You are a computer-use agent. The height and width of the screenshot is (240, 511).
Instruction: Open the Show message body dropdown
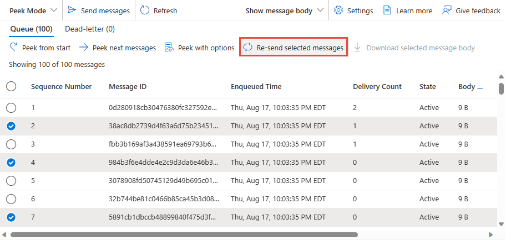pos(285,11)
